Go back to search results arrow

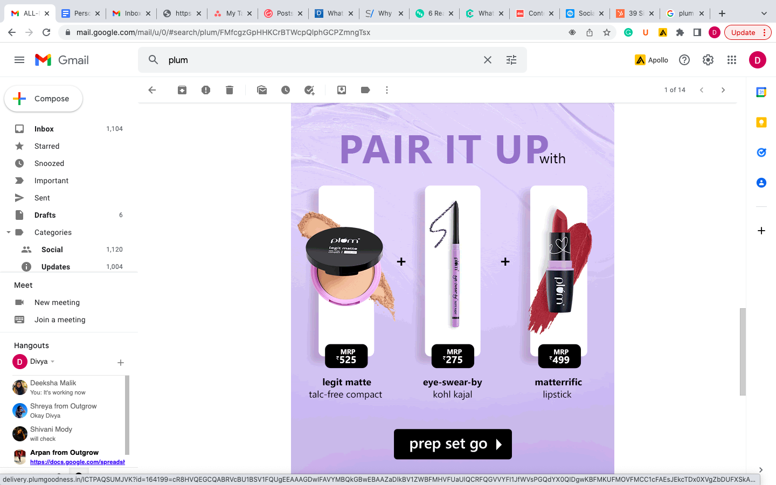(x=152, y=90)
